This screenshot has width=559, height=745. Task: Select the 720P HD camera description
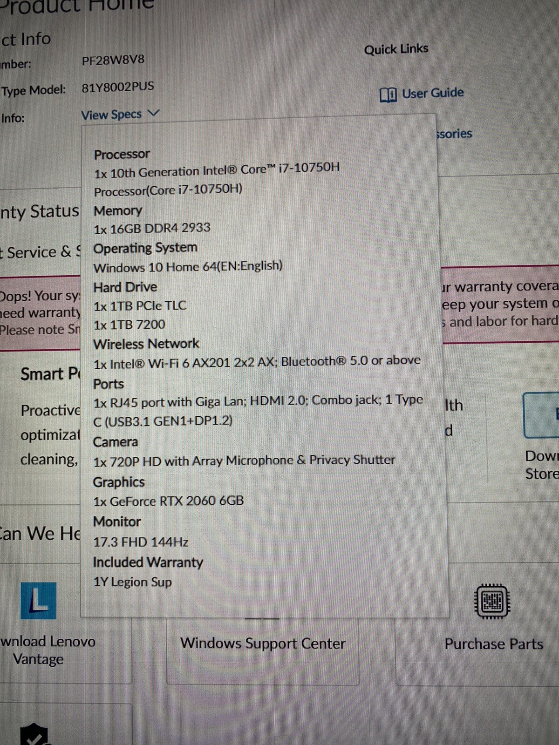(x=244, y=461)
